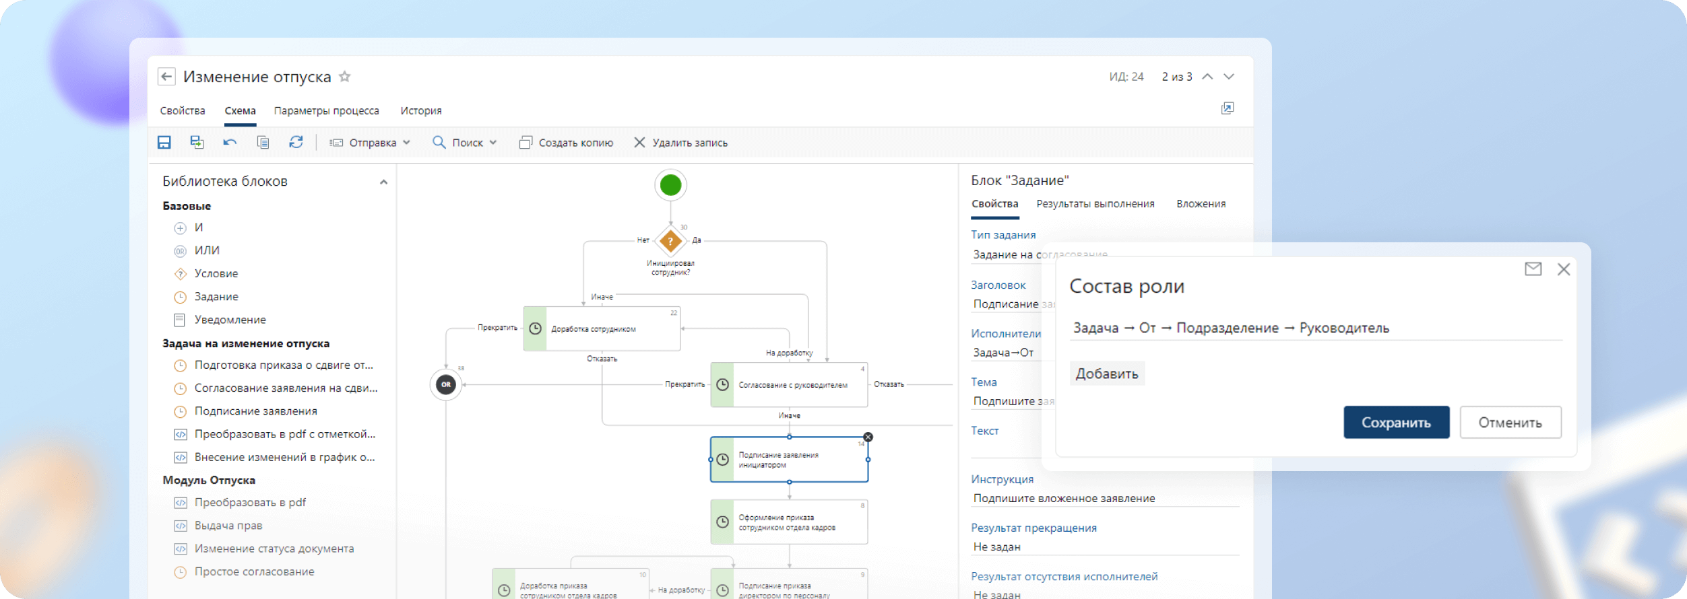Click the undo arrow toolbar icon

pyautogui.click(x=230, y=142)
